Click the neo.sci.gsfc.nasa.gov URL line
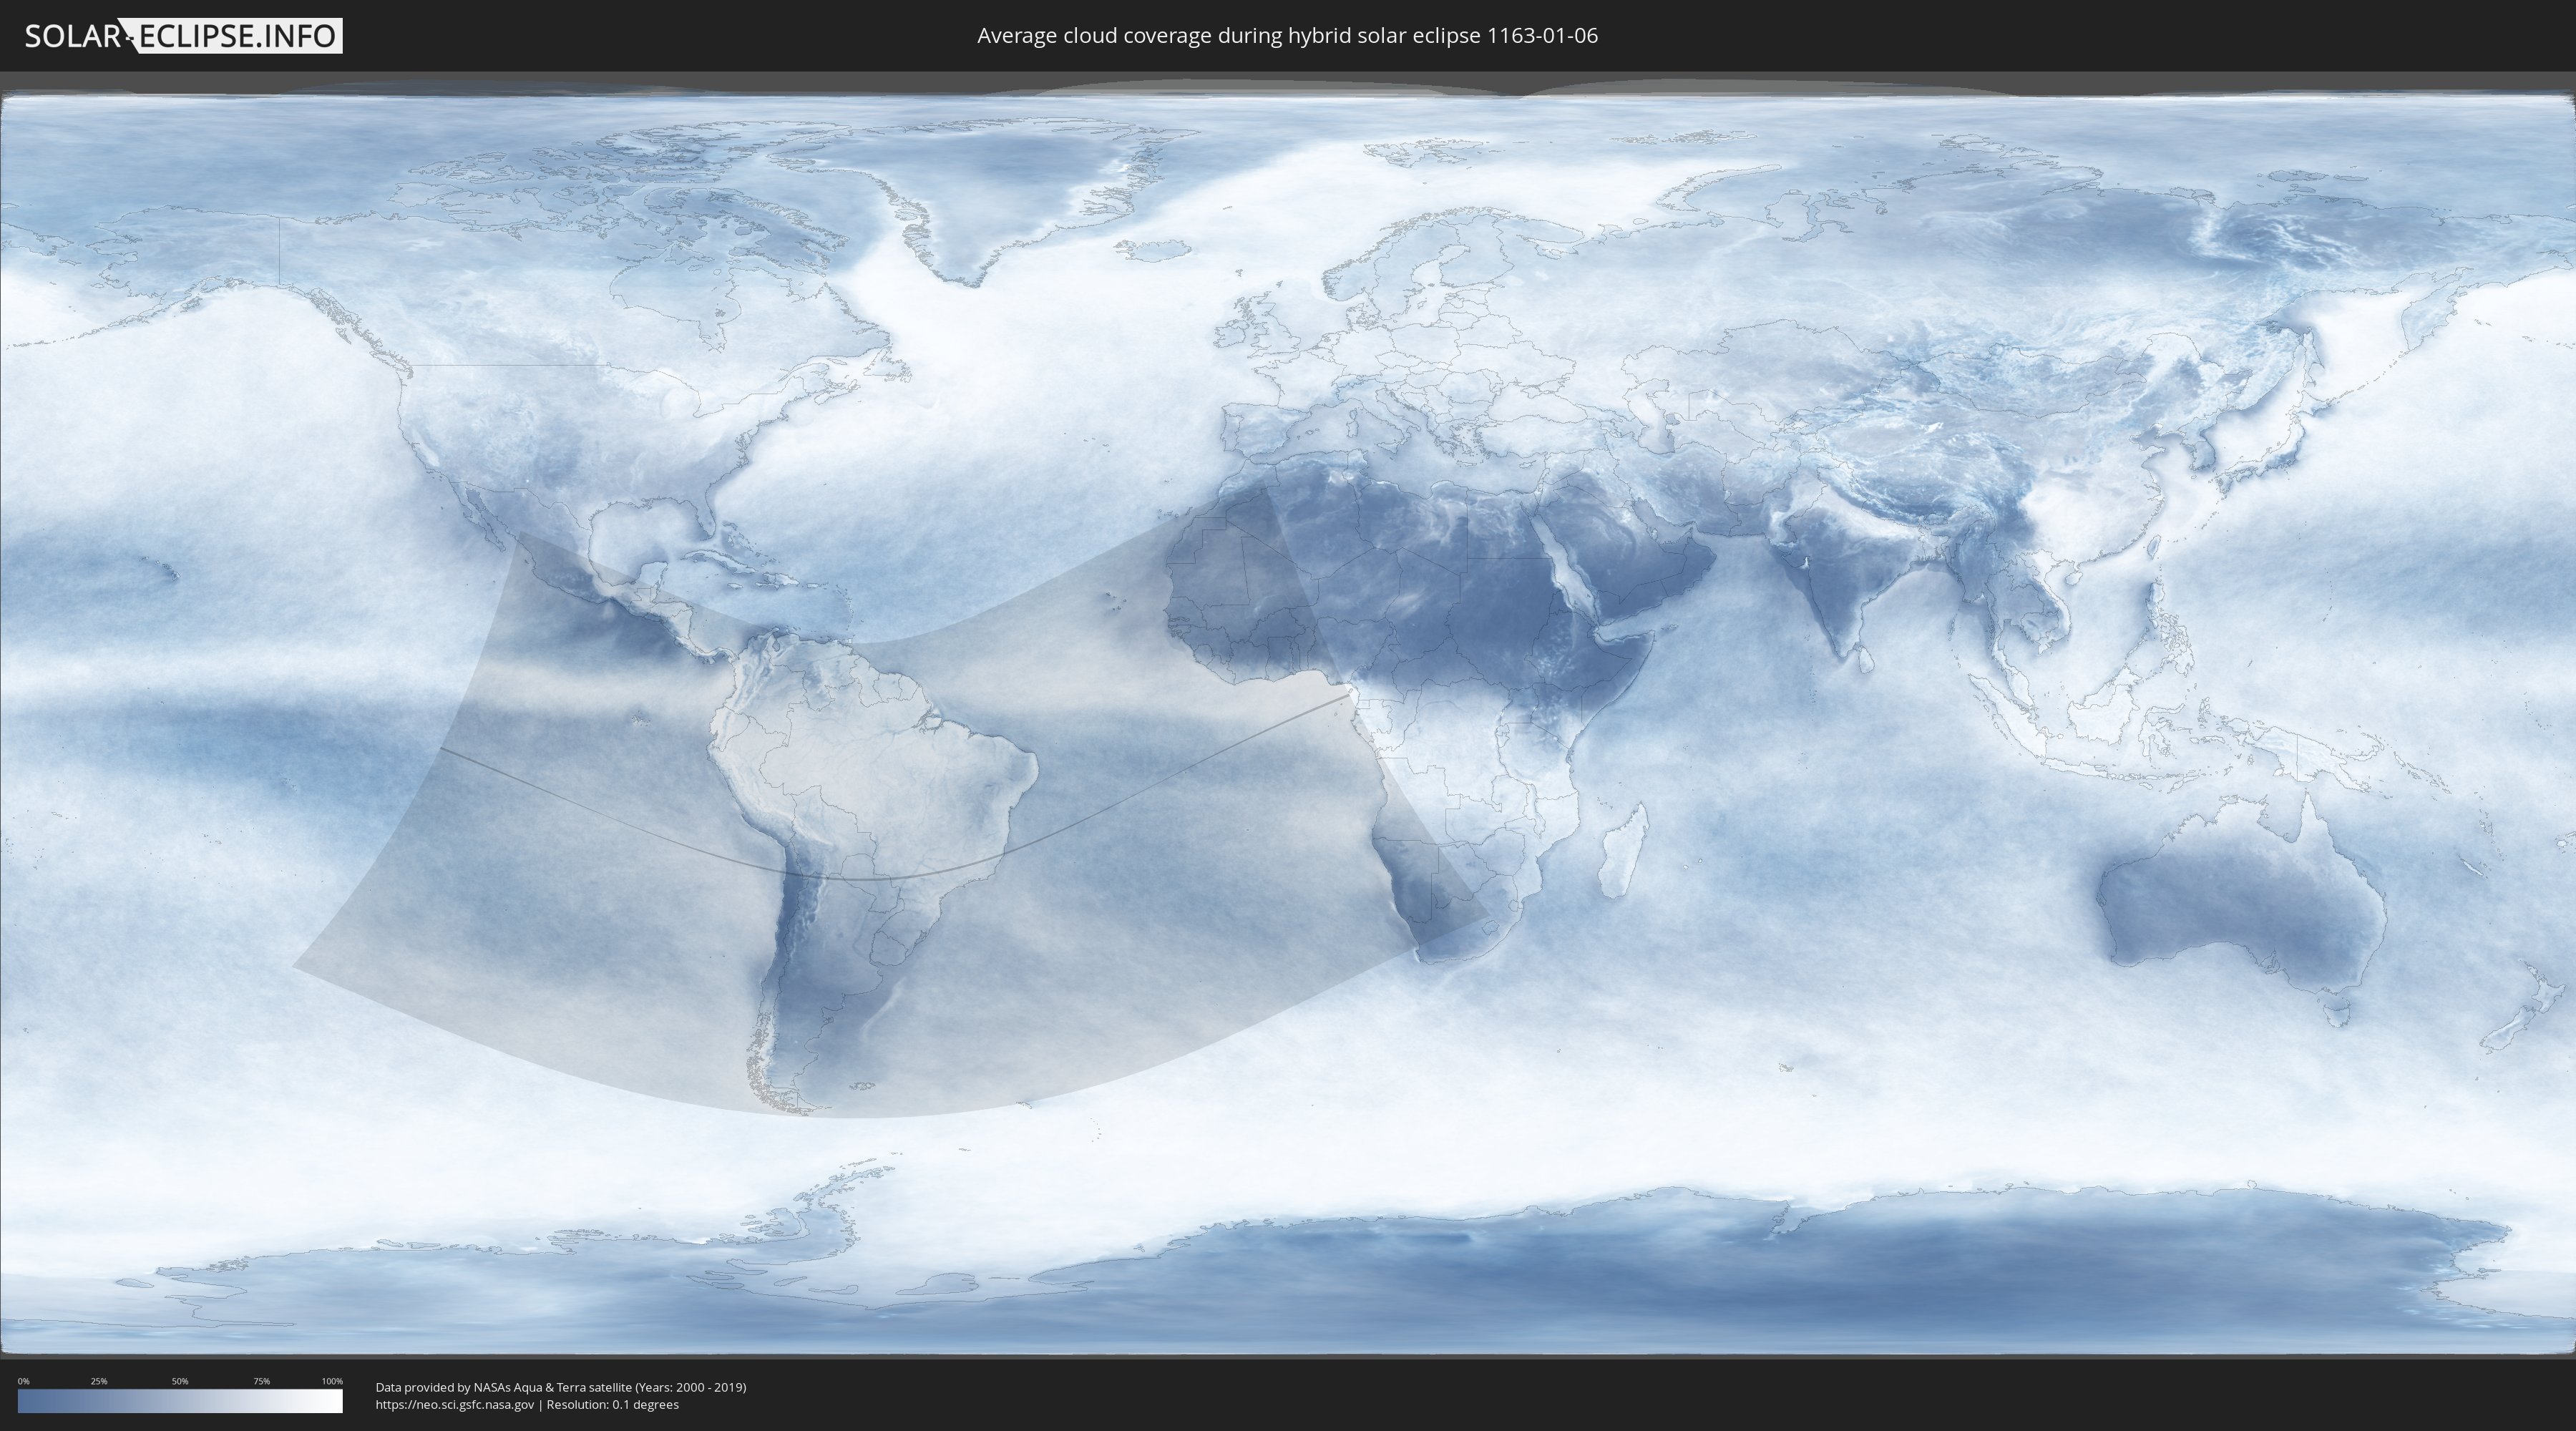Image resolution: width=2576 pixels, height=1431 pixels. 527,1405
